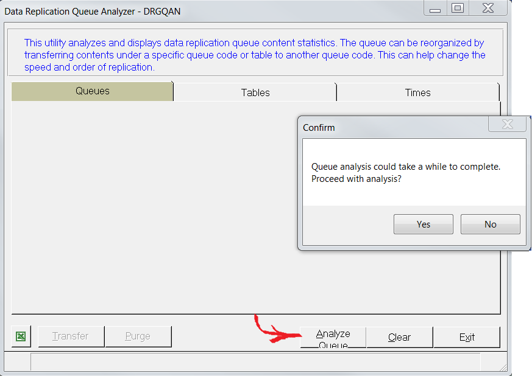This screenshot has width=532, height=376.
Task: Open the Tables tab
Action: coord(255,92)
